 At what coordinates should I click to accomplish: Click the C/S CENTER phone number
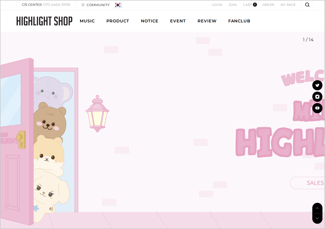pos(57,5)
